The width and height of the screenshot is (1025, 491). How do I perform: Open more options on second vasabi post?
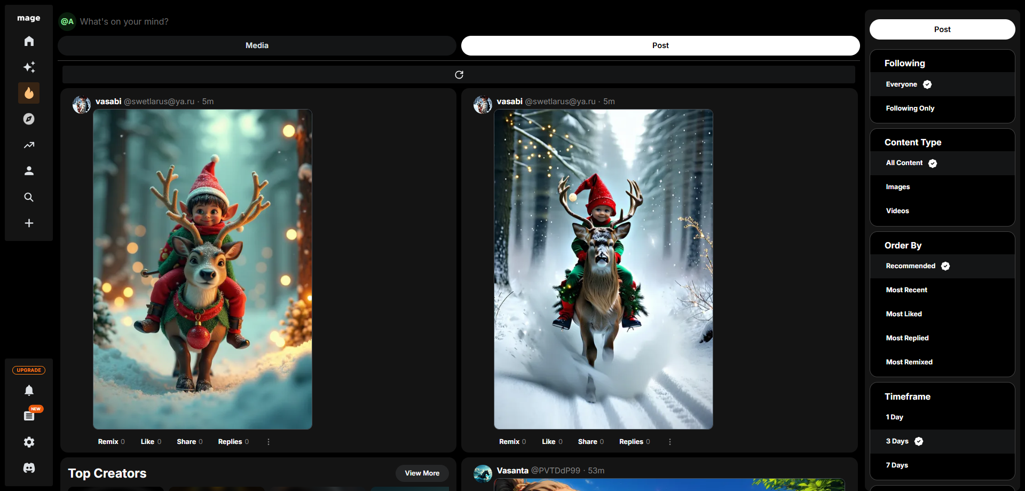[x=669, y=442]
